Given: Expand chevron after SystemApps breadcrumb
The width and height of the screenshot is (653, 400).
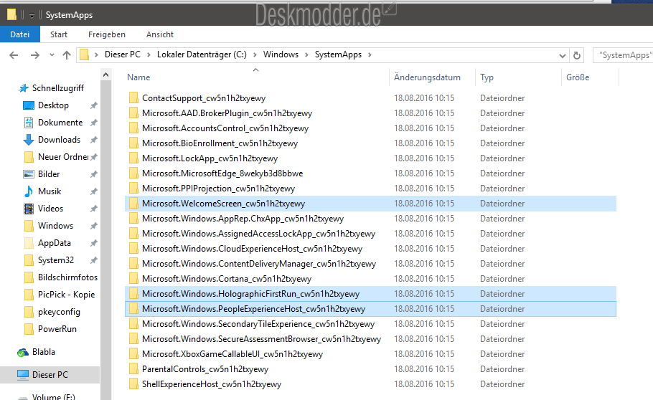Looking at the screenshot, I should point(370,55).
